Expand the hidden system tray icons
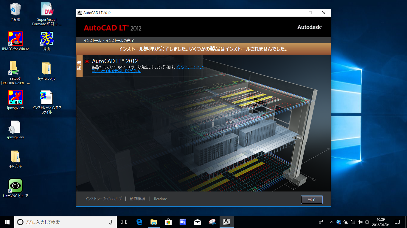 point(331,222)
